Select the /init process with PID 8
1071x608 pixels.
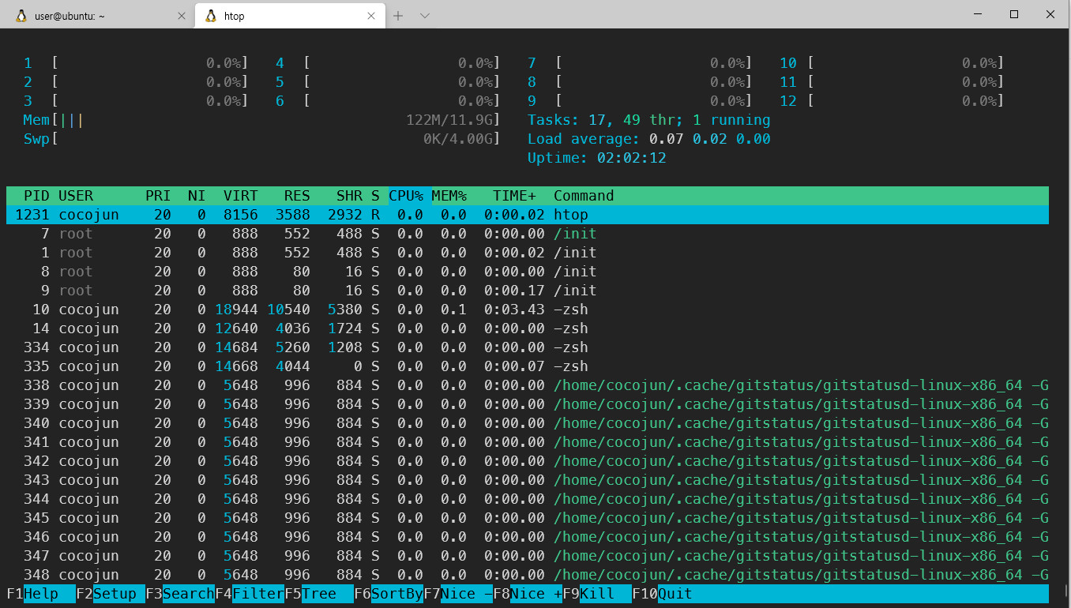click(528, 272)
